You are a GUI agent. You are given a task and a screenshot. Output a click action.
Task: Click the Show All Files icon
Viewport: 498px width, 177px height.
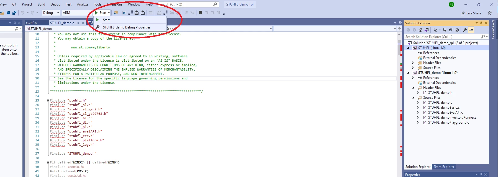click(x=457, y=30)
